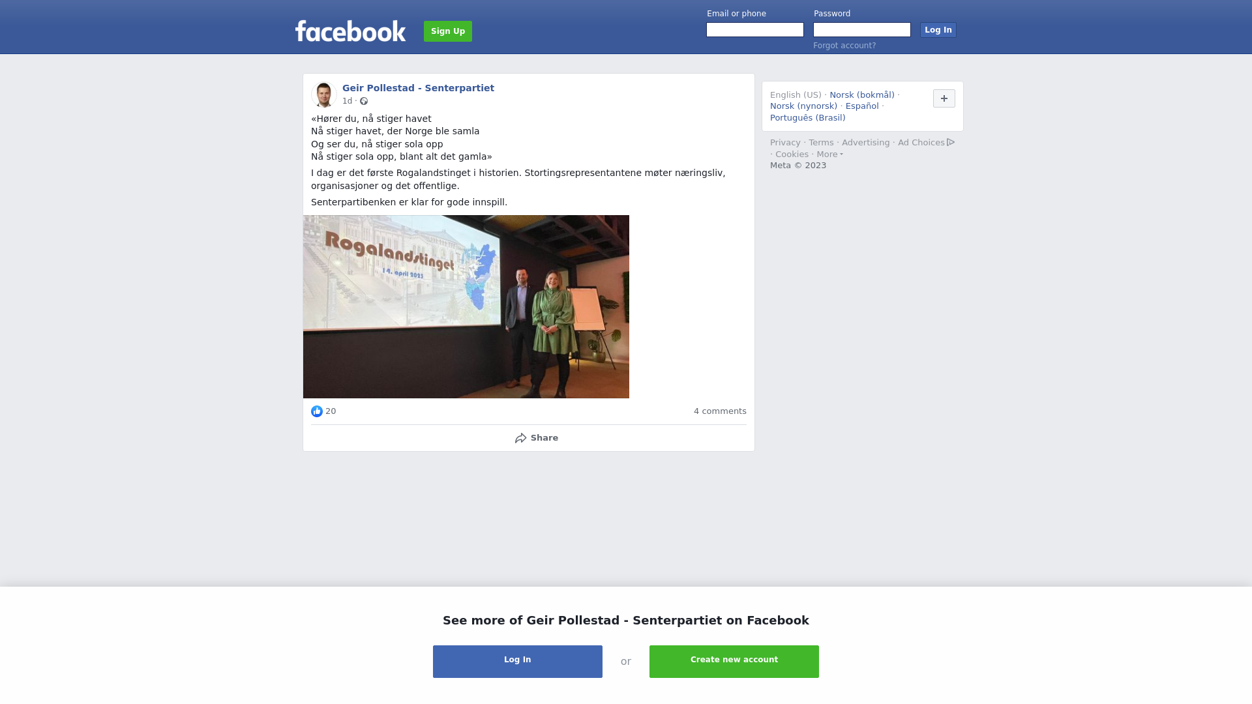Image resolution: width=1252 pixels, height=704 pixels.
Task: Switch language to Español
Action: pyautogui.click(x=862, y=106)
